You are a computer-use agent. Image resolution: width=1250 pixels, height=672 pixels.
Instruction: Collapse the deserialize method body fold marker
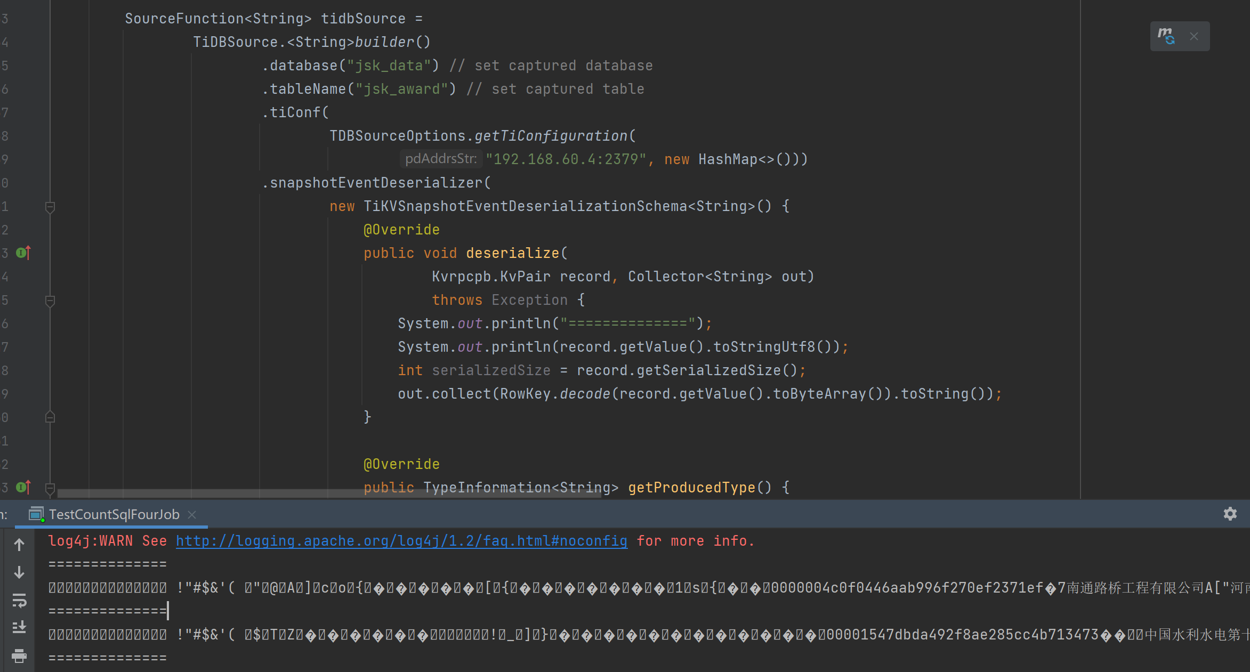(x=50, y=301)
